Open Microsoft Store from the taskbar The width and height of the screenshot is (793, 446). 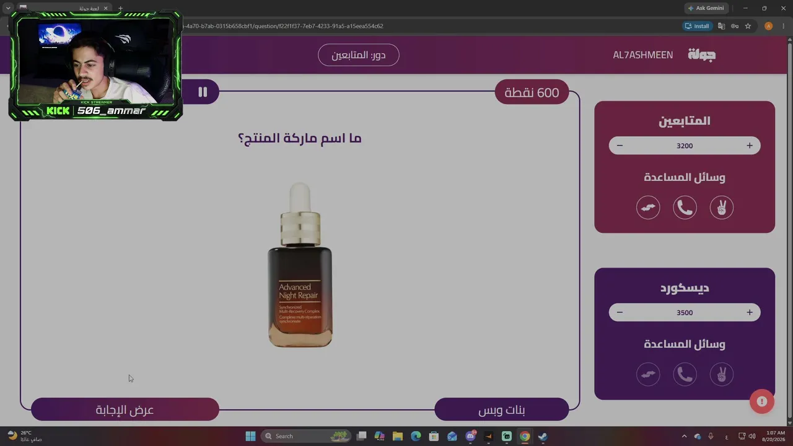pyautogui.click(x=434, y=436)
